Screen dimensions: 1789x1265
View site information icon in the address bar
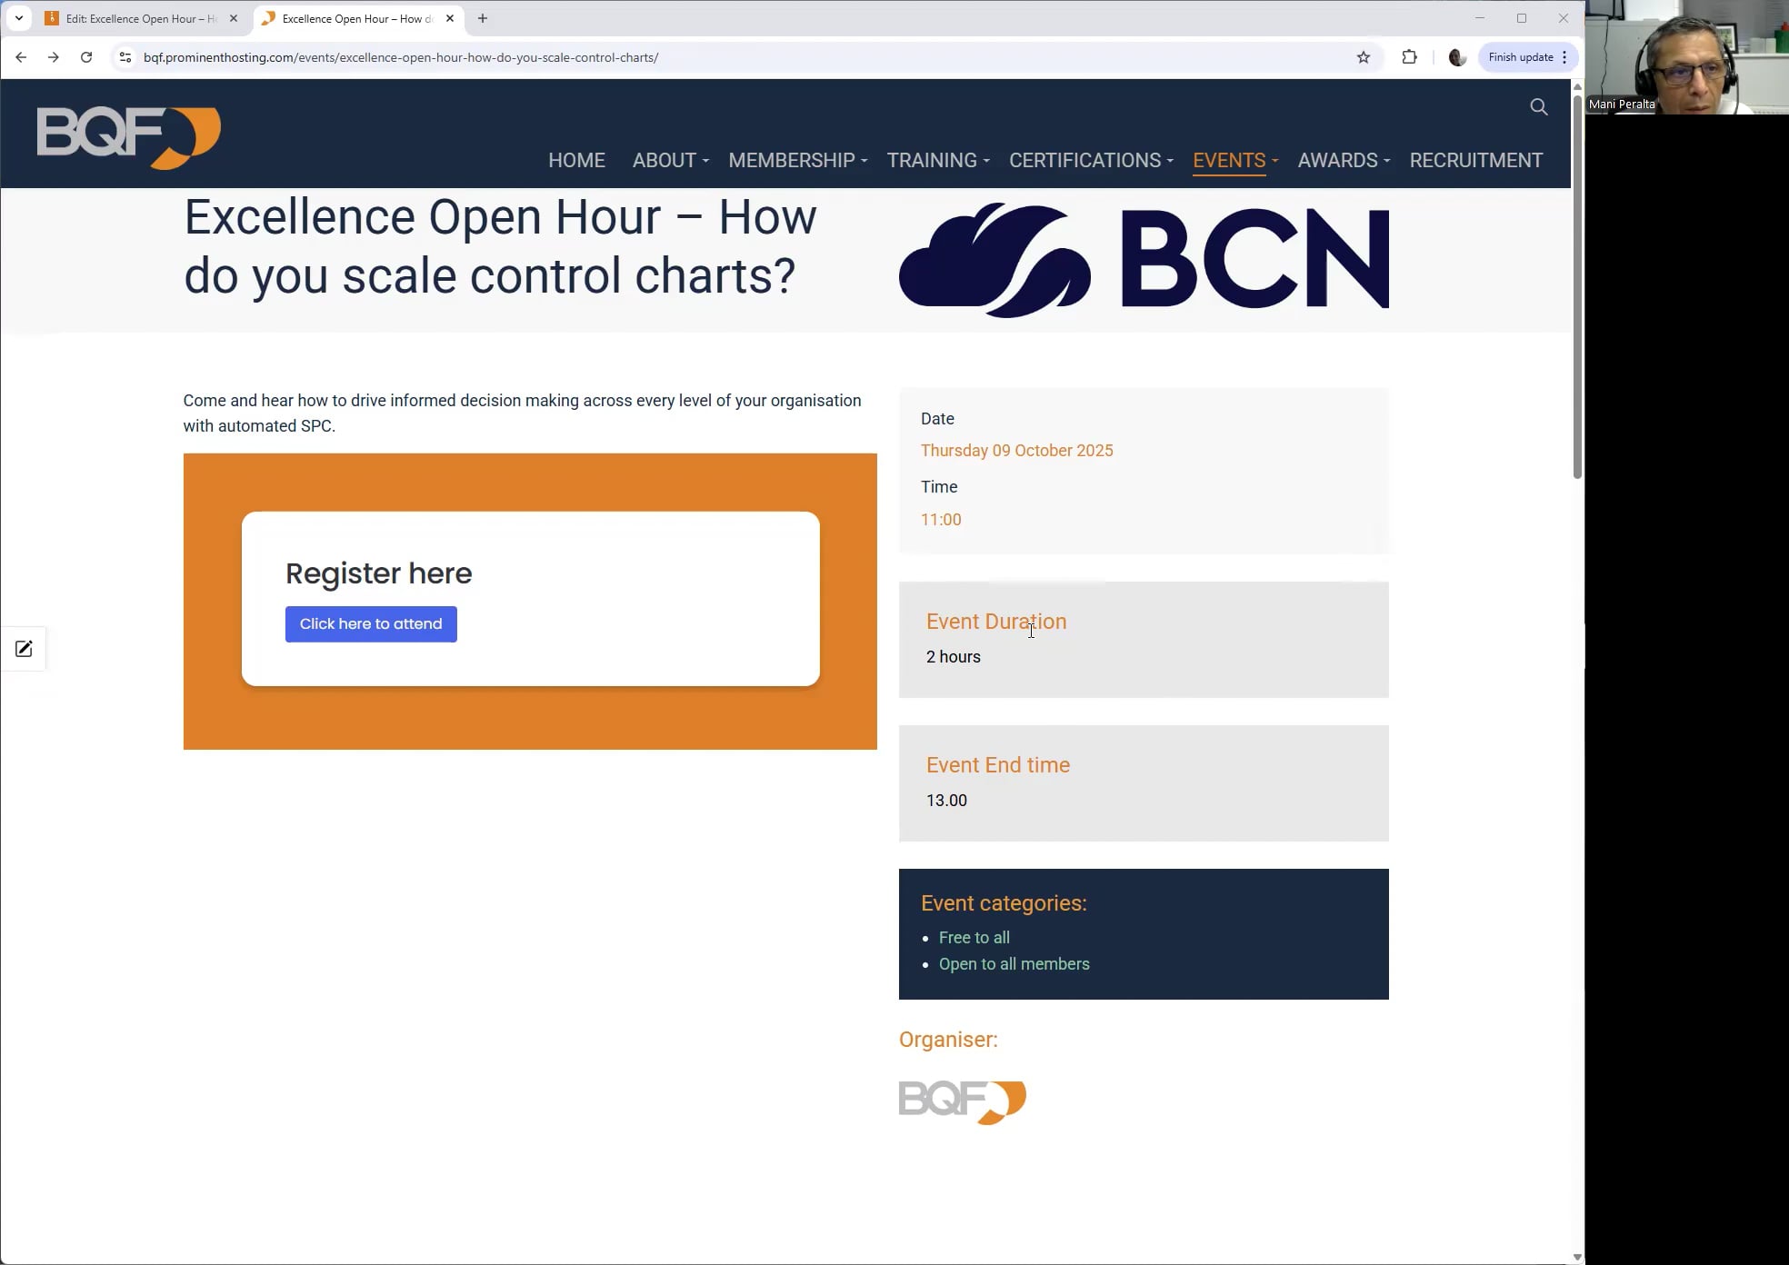click(x=125, y=57)
